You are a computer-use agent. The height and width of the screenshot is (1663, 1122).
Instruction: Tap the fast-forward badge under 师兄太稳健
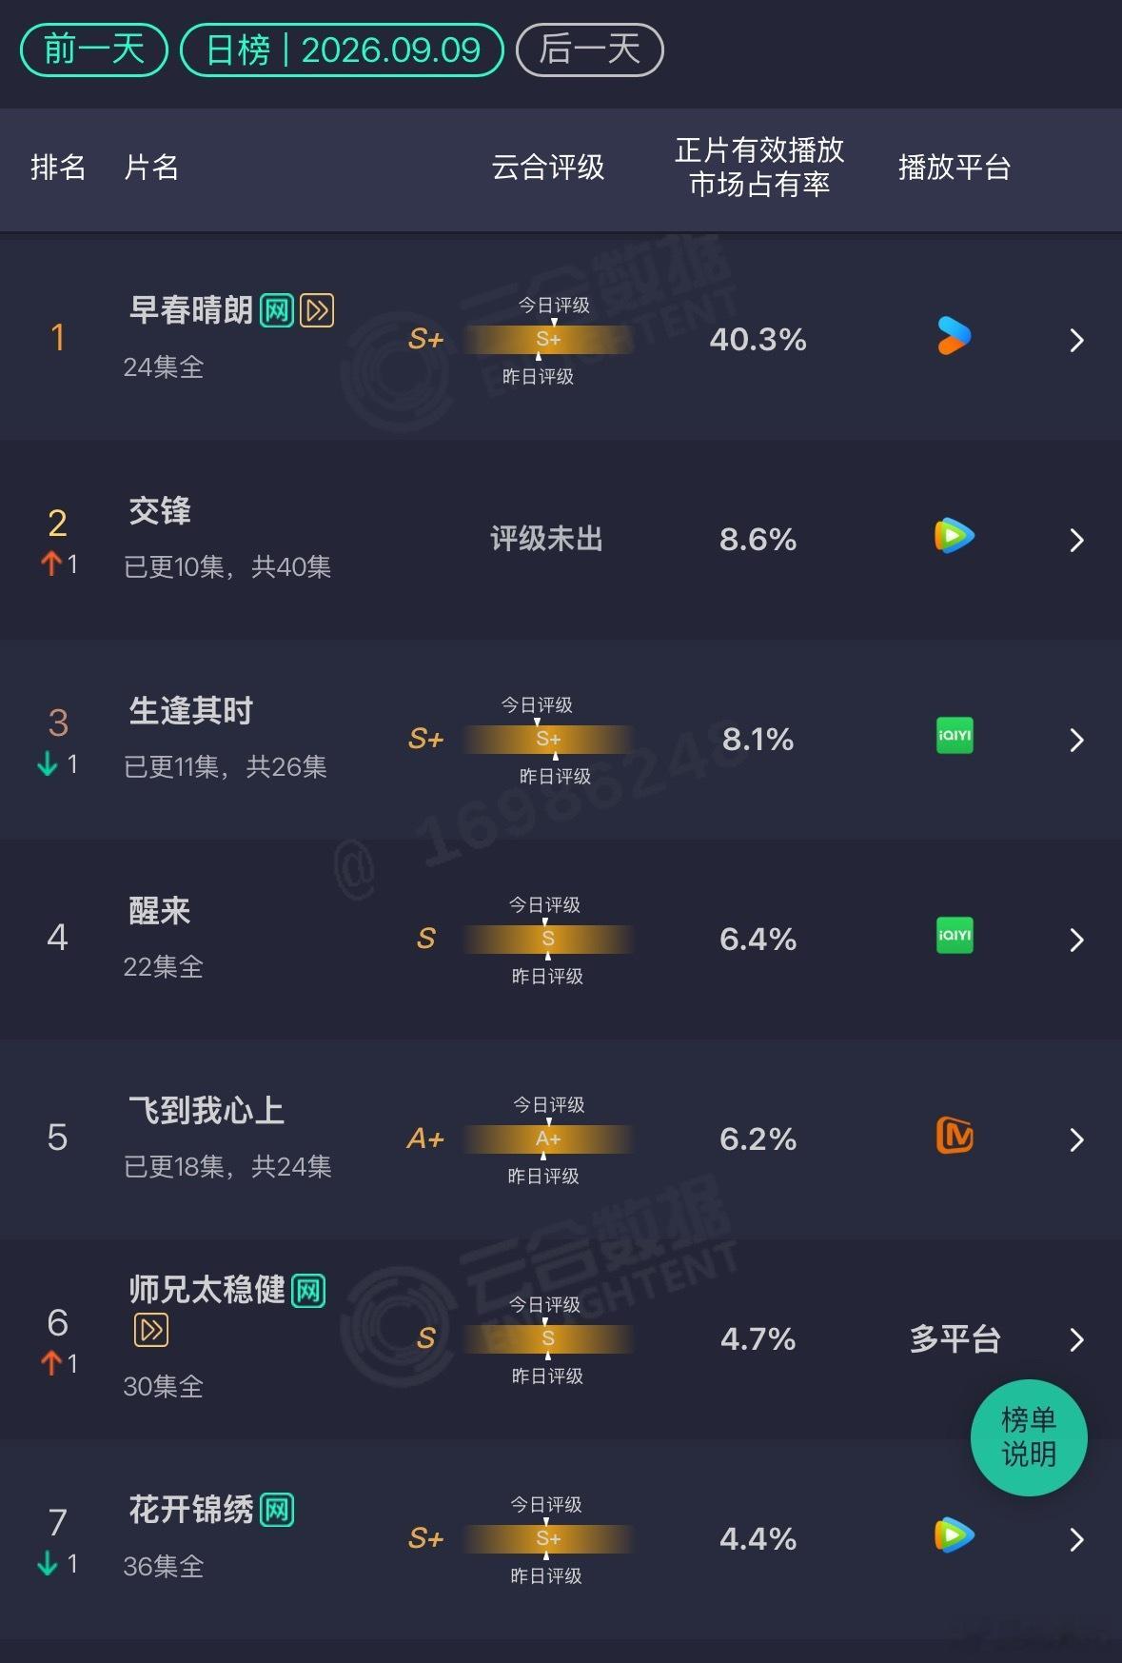(x=151, y=1330)
